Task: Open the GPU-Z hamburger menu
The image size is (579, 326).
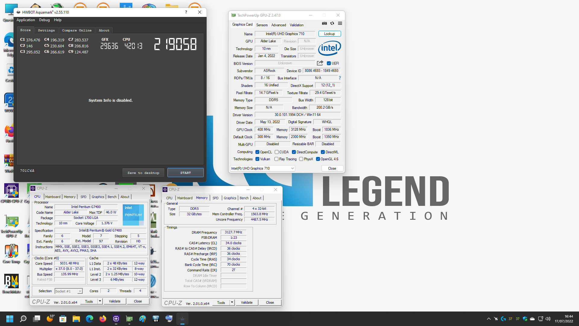Action: pos(340,23)
